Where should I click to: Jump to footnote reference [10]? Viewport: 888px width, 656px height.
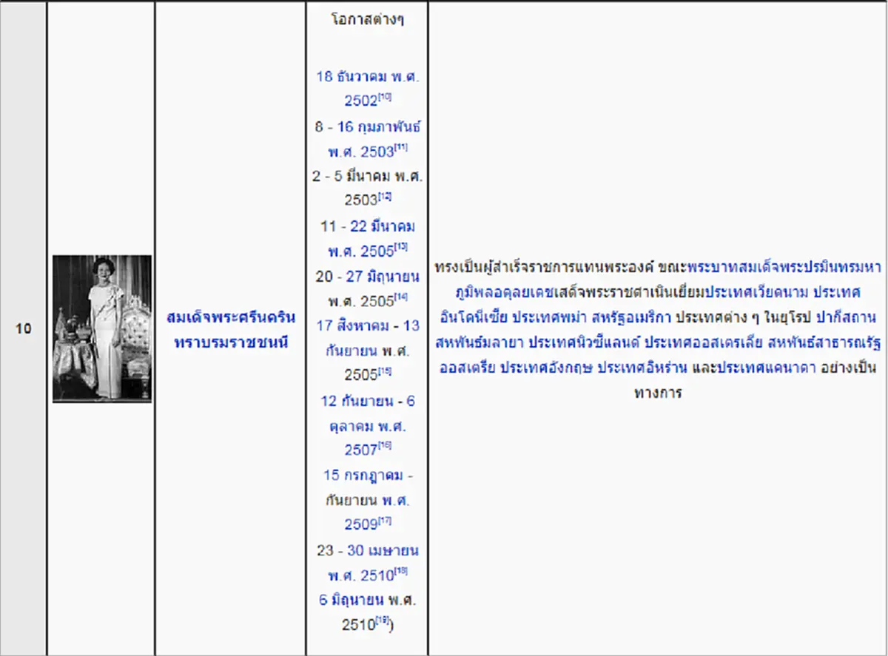pyautogui.click(x=385, y=97)
